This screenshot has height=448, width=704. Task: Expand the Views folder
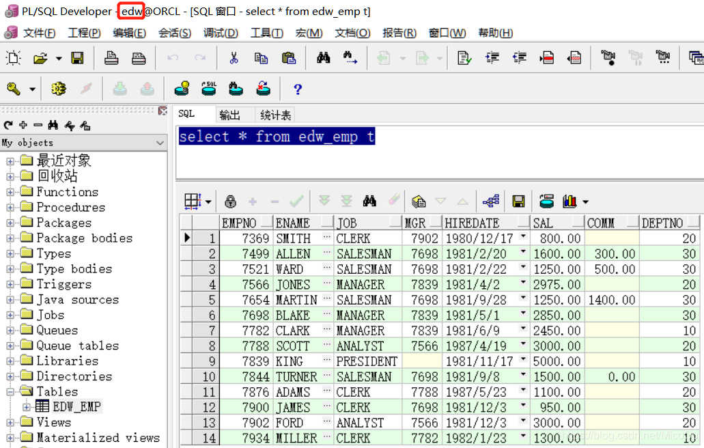[10, 423]
